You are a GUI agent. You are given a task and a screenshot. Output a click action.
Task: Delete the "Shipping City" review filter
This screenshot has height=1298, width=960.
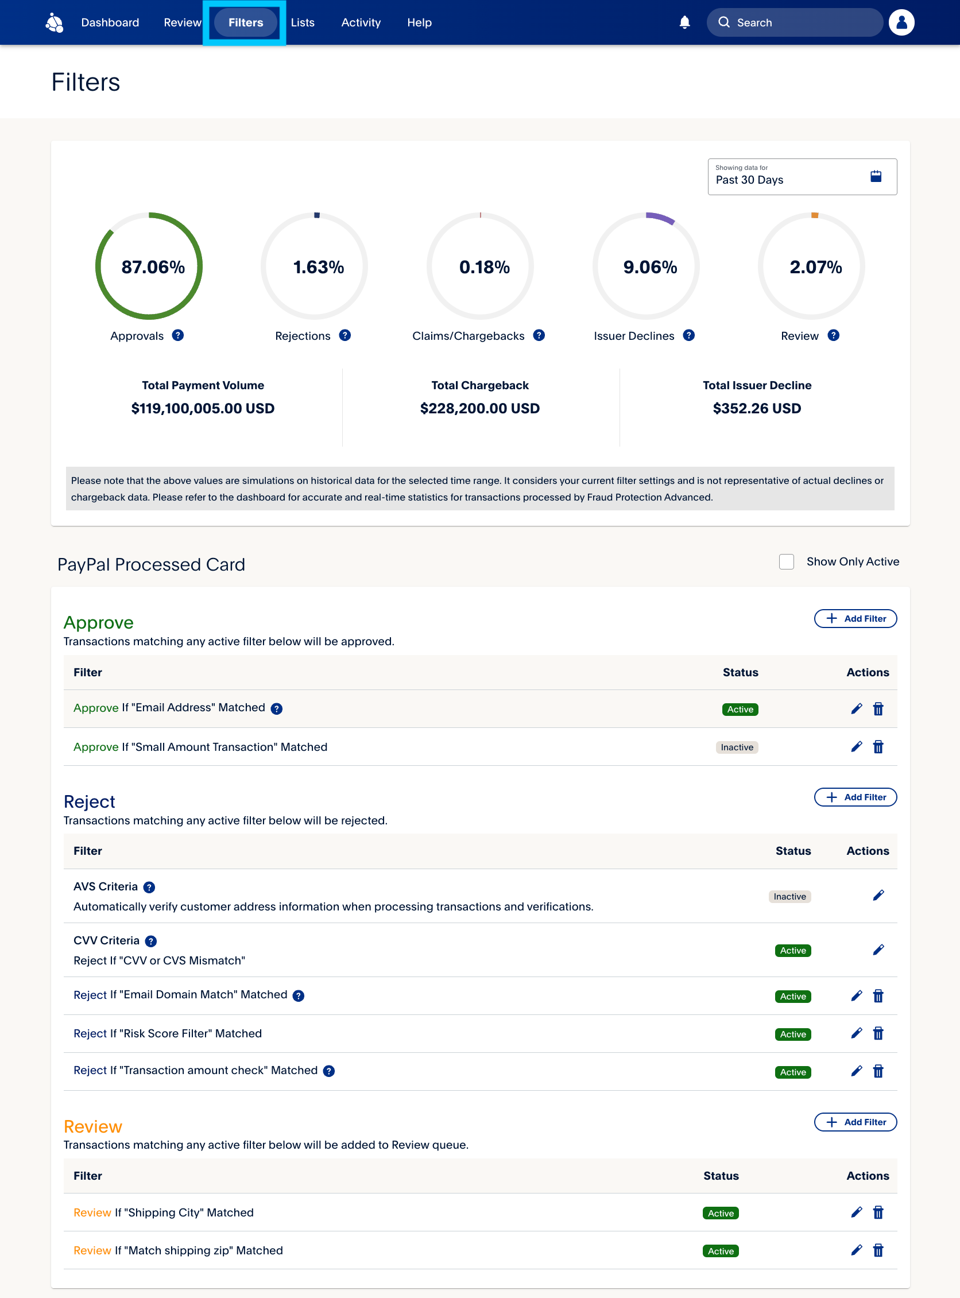click(x=878, y=1212)
